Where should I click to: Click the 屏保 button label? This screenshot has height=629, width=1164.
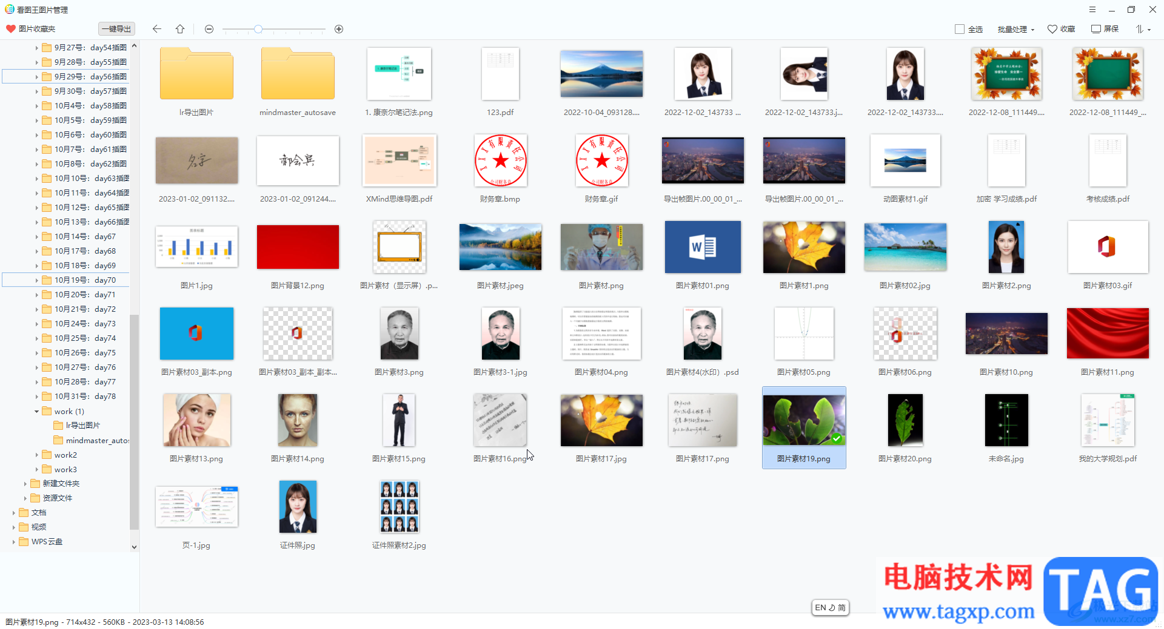1111,29
